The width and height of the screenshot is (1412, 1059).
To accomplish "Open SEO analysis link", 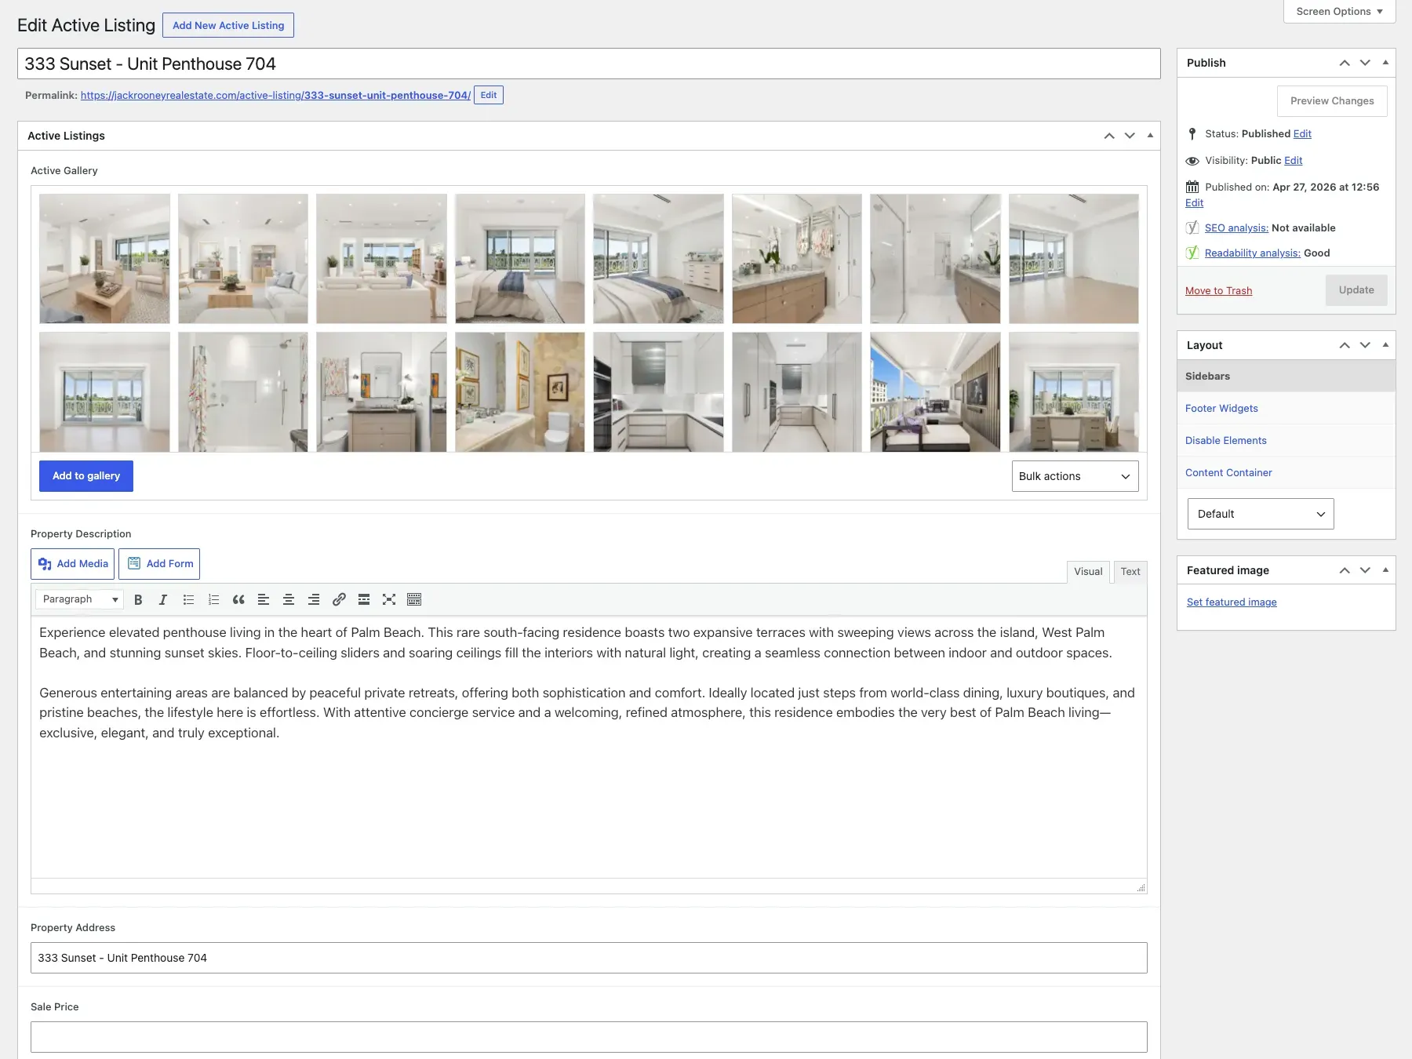I will [1236, 228].
